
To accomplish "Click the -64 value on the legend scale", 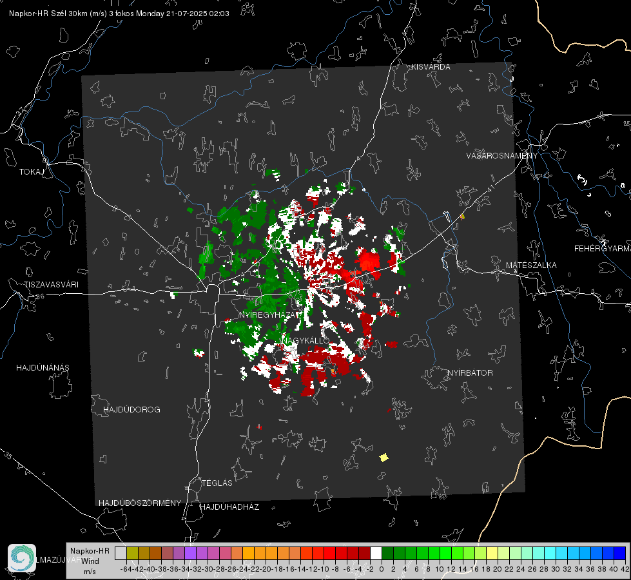I will tap(126, 569).
